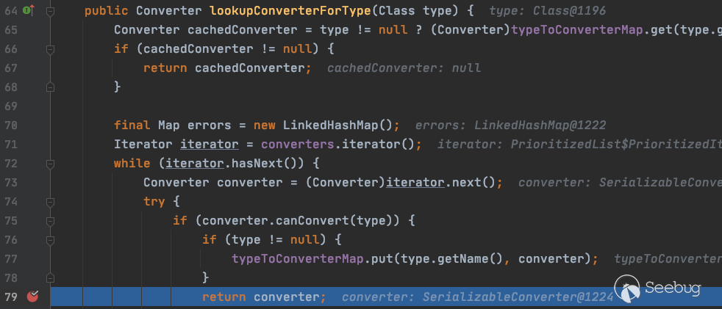Viewport: 722px width, 309px height.
Task: Toggle the breakpoint icon on line 79
Action: pos(32,297)
